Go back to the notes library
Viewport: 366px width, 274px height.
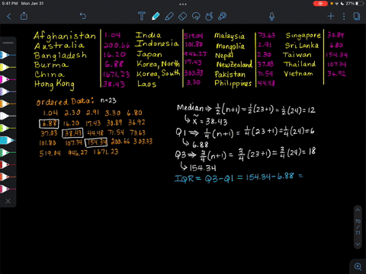[9, 17]
